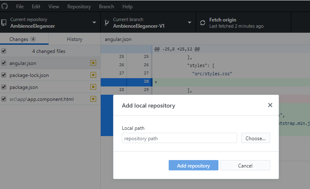Close the Add local repository dialog

coord(270,105)
